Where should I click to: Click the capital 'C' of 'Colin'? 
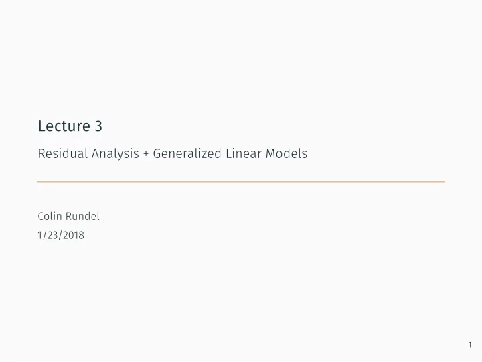click(42, 216)
